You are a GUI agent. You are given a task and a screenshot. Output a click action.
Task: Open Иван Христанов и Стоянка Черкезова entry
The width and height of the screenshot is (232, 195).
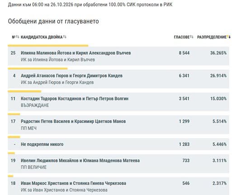point(118,186)
